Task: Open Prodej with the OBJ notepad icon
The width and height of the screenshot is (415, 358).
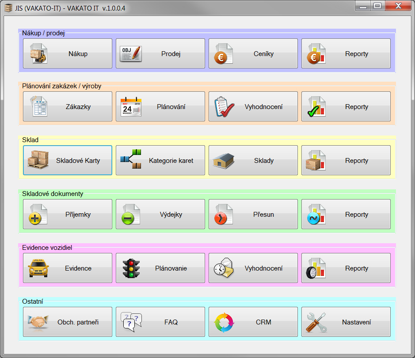Action: tap(160, 53)
